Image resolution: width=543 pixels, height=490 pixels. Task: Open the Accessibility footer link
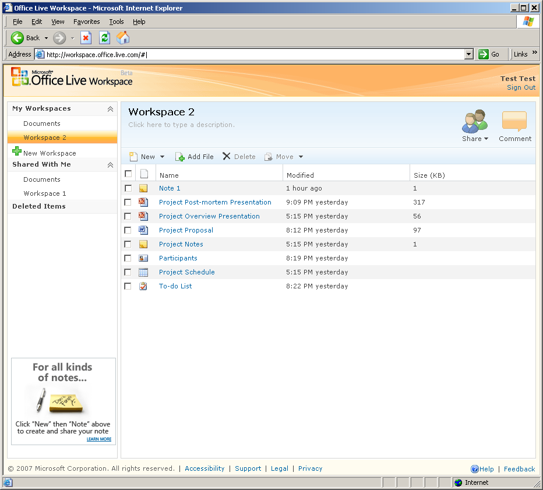pyautogui.click(x=204, y=468)
